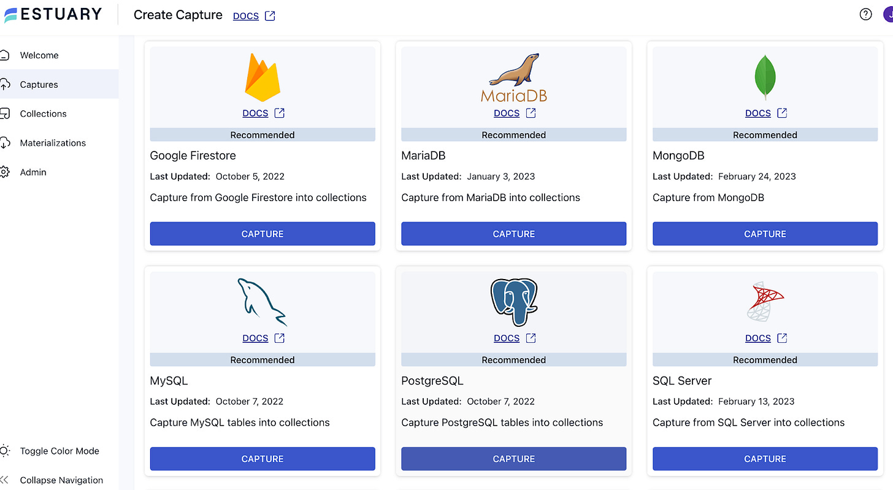This screenshot has height=490, width=893.
Task: Open SQL Server DOCS link
Action: (x=758, y=338)
